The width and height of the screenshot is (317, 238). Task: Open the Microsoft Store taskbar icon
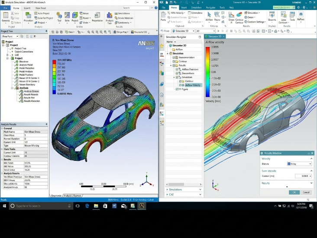[105, 206]
